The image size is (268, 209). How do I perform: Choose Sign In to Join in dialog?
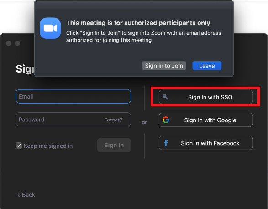(164, 66)
